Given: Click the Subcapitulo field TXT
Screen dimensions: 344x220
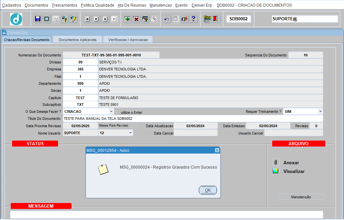Looking at the screenshot, I should coord(80,104).
